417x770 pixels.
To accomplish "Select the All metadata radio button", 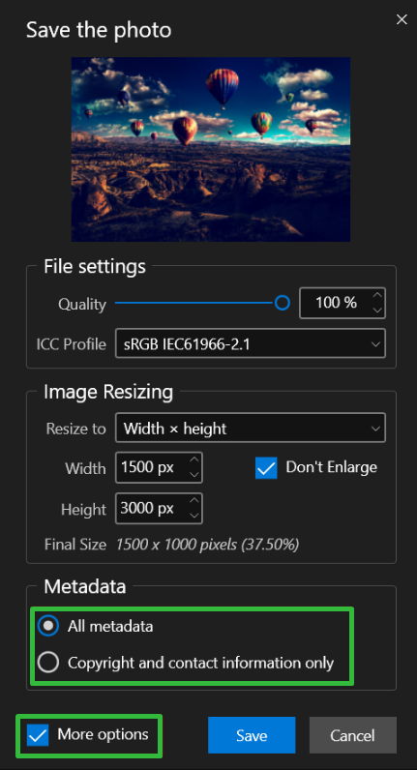I will point(48,626).
